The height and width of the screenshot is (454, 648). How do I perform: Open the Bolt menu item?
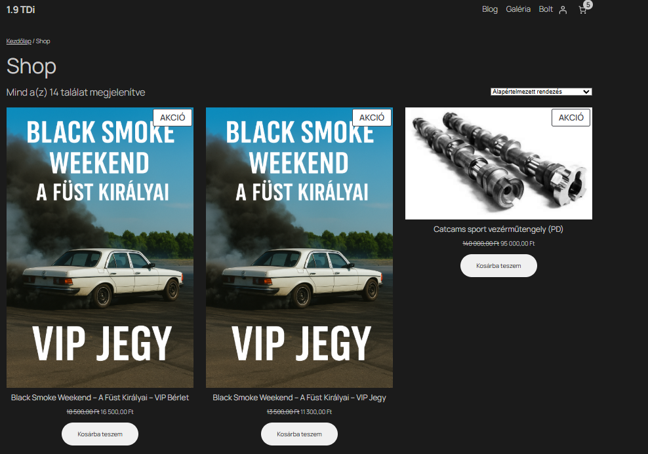click(546, 9)
